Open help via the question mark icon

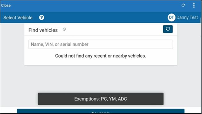42,17
